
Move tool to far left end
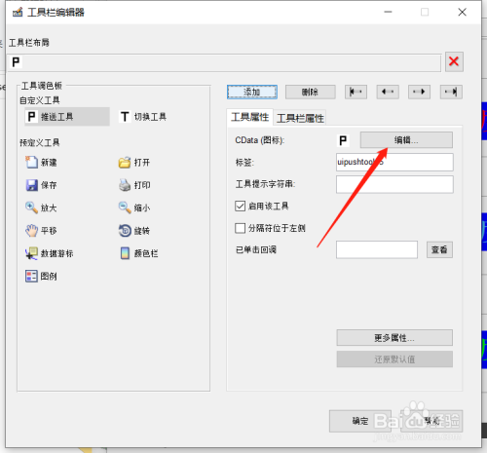pyautogui.click(x=356, y=92)
